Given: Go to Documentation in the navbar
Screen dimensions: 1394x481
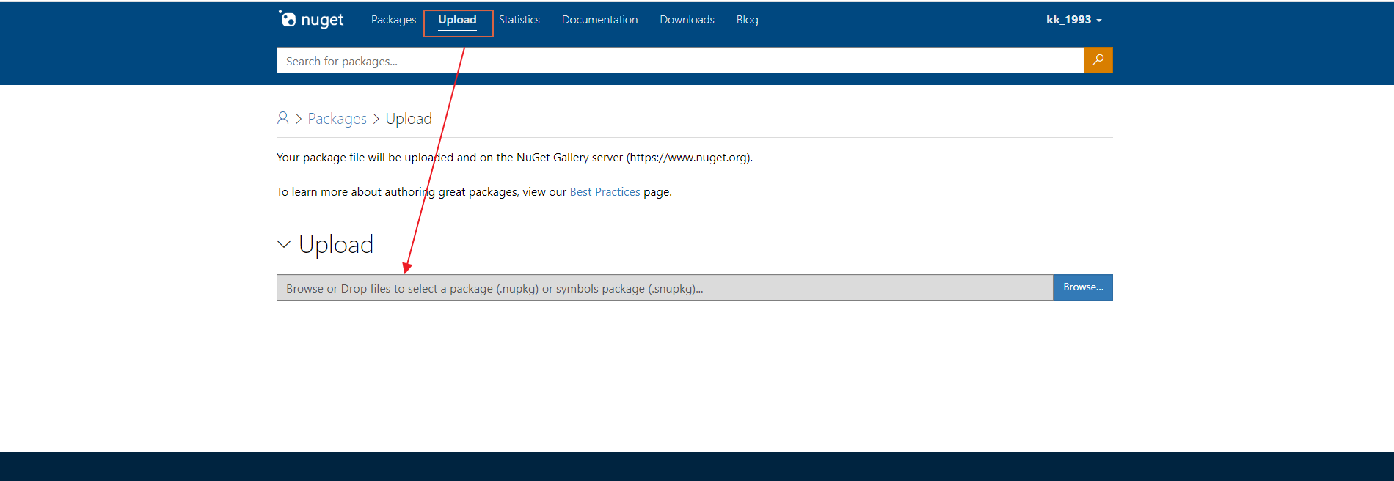Looking at the screenshot, I should pyautogui.click(x=599, y=20).
